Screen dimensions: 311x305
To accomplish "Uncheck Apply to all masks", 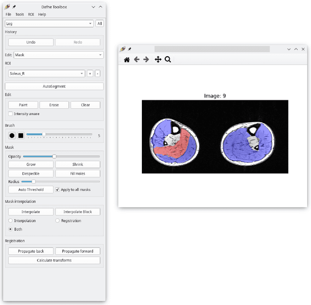I will click(58, 190).
